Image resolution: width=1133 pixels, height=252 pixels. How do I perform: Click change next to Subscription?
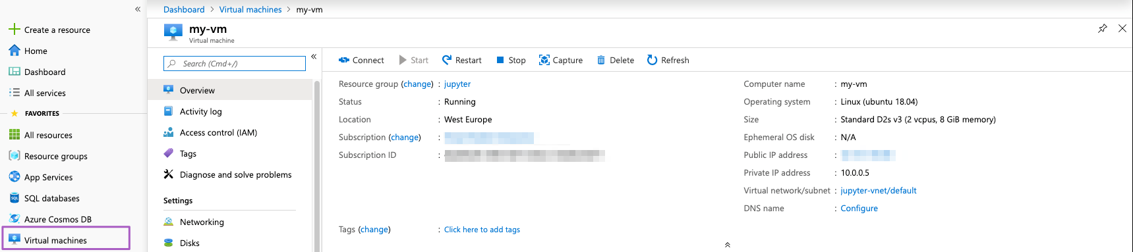click(405, 138)
